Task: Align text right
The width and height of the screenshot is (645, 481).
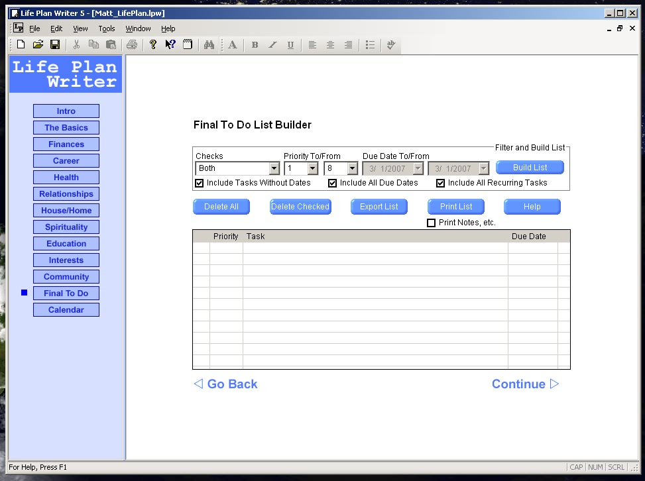Action: click(x=348, y=45)
